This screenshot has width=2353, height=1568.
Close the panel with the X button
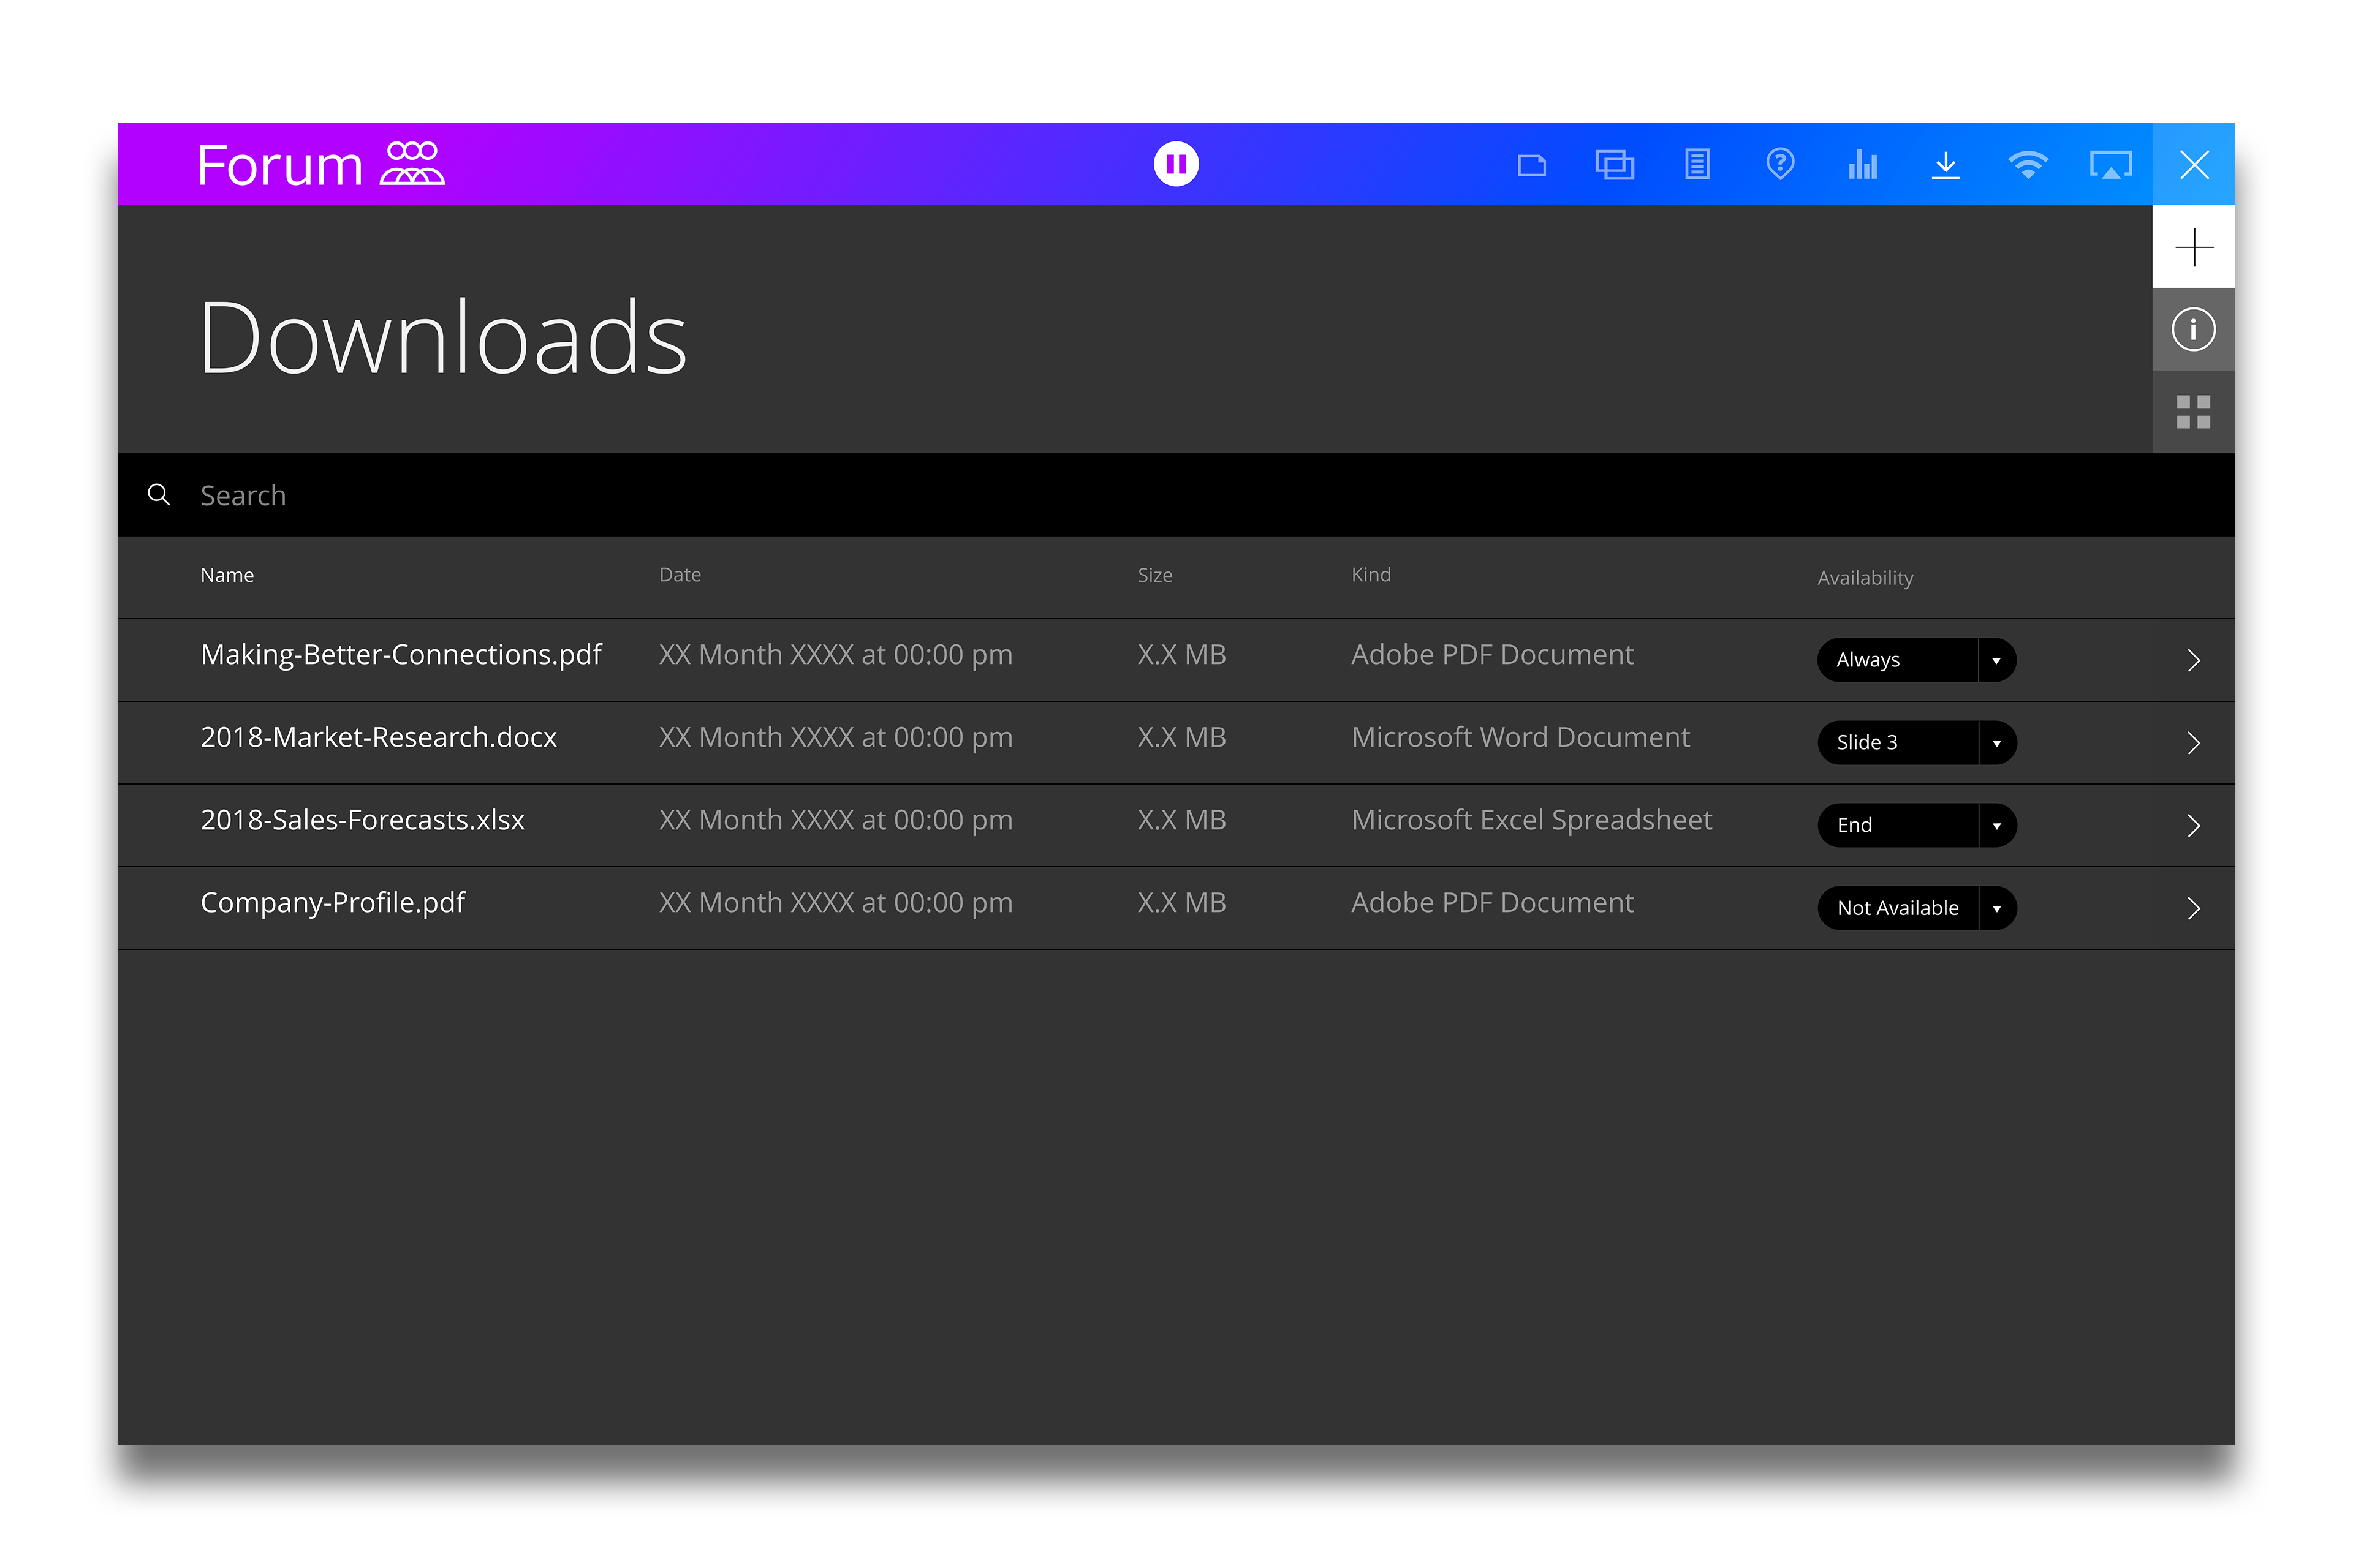pos(2193,164)
